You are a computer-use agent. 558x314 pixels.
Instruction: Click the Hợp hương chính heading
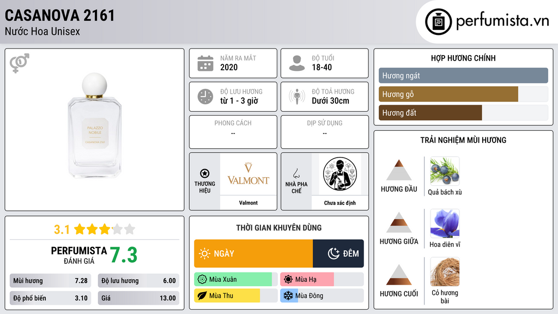pyautogui.click(x=463, y=58)
